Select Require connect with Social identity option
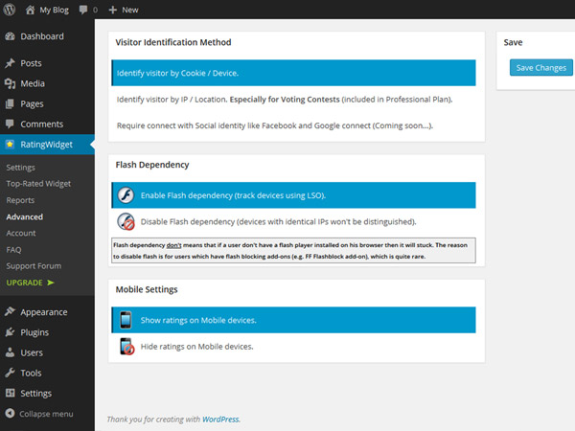Screen dimensions: 575x431 point(293,125)
